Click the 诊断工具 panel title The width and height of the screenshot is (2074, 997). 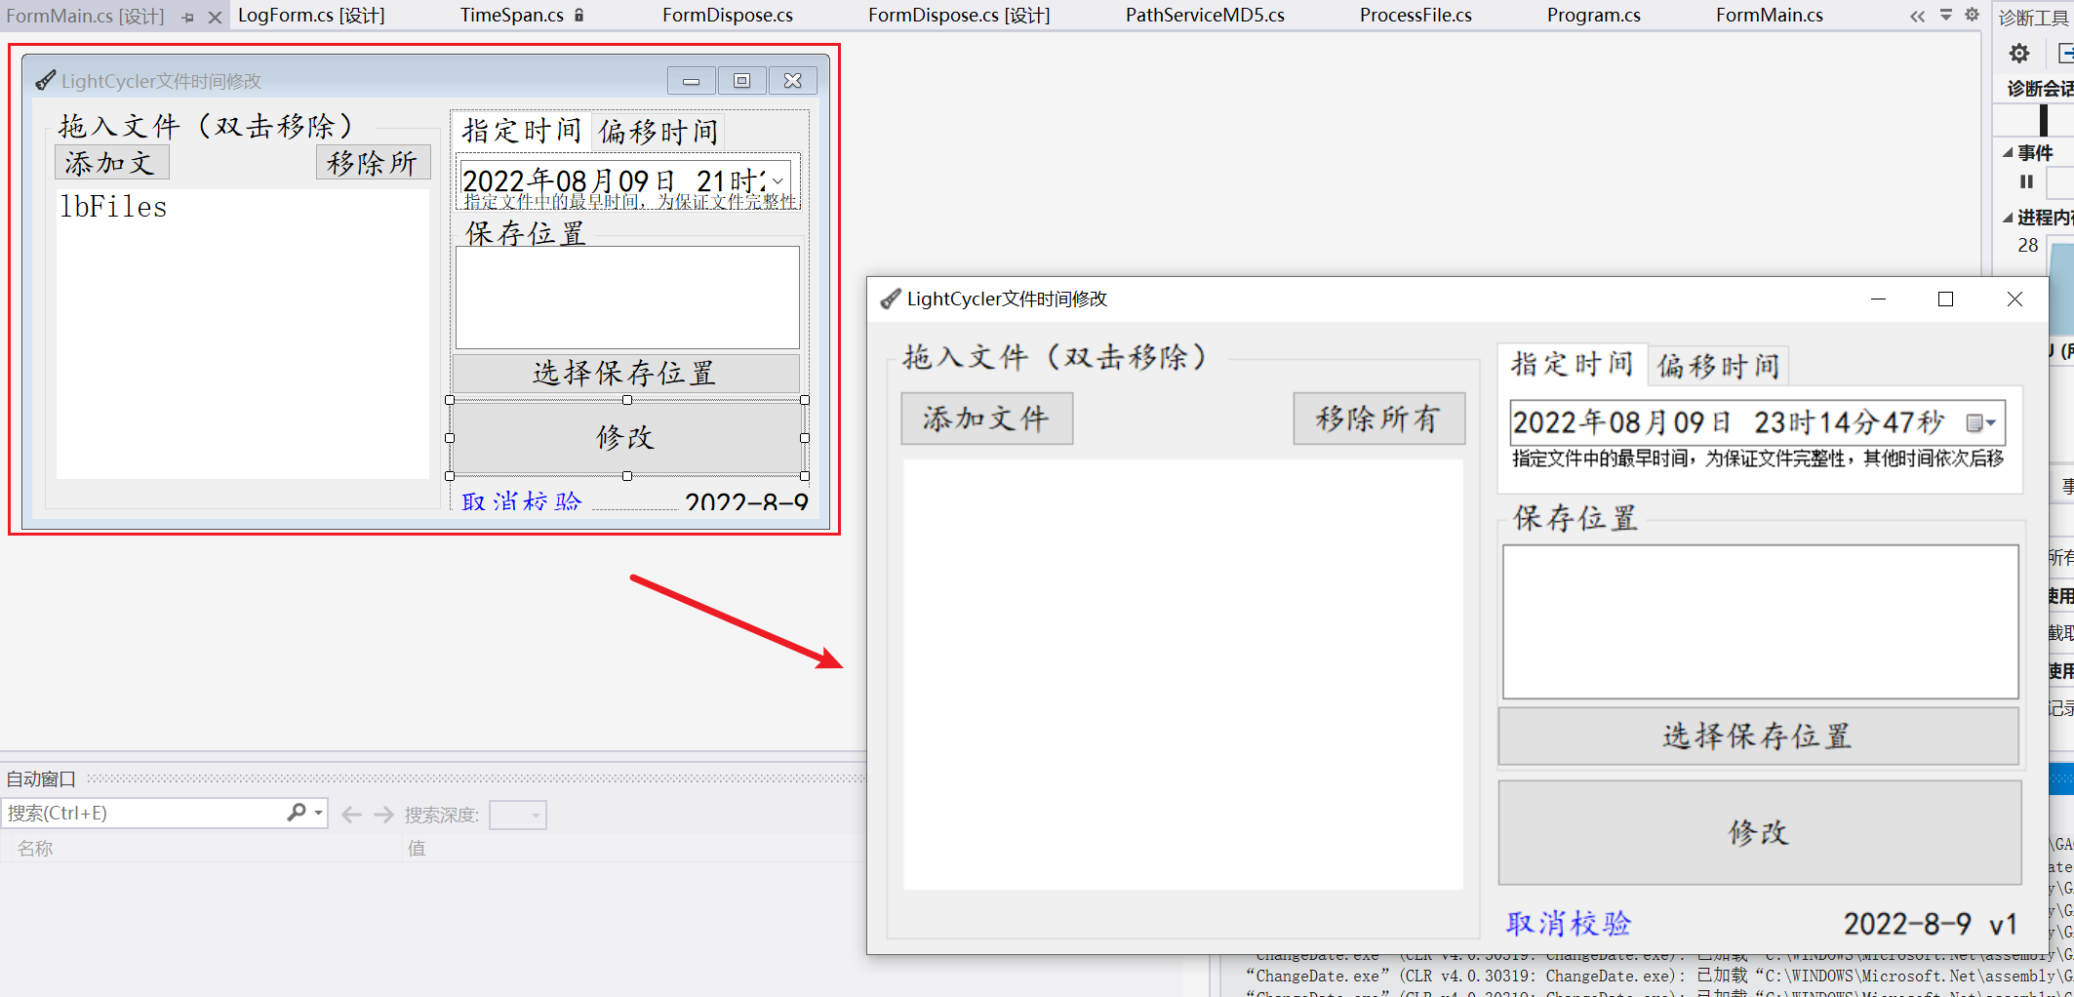click(x=2034, y=17)
